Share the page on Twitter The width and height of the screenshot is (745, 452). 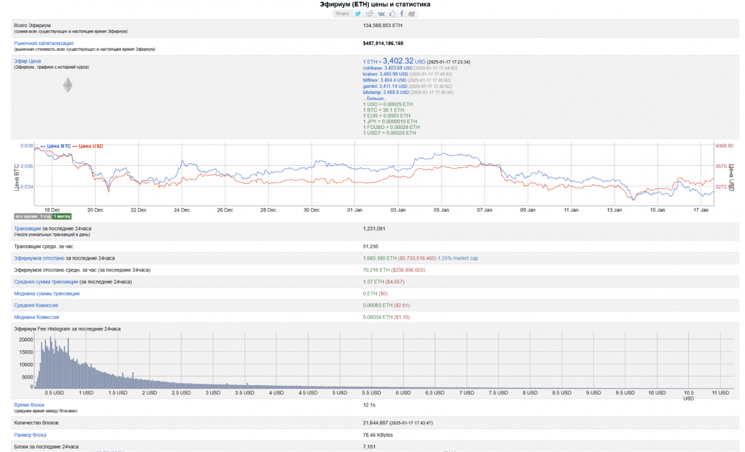tap(358, 13)
